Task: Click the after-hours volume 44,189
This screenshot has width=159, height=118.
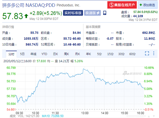Action: pyautogui.click(x=138, y=16)
